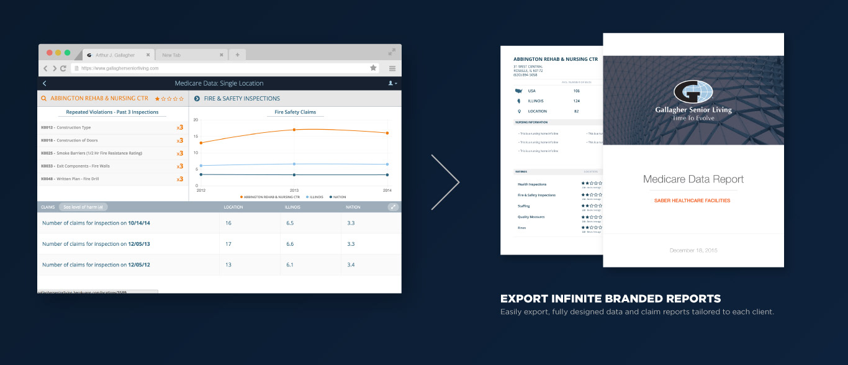Viewport: 848px width, 365px height.
Task: Click the orange 2013 data point on chart
Action: [x=294, y=130]
